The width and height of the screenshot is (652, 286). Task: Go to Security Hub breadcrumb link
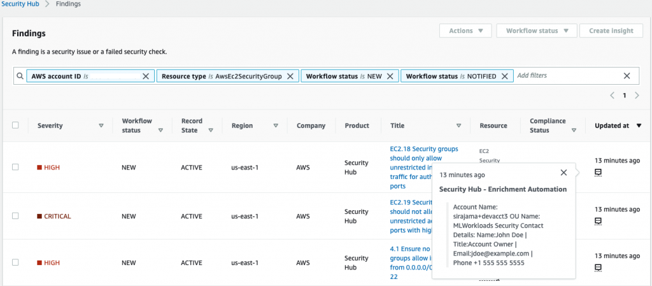pos(21,4)
